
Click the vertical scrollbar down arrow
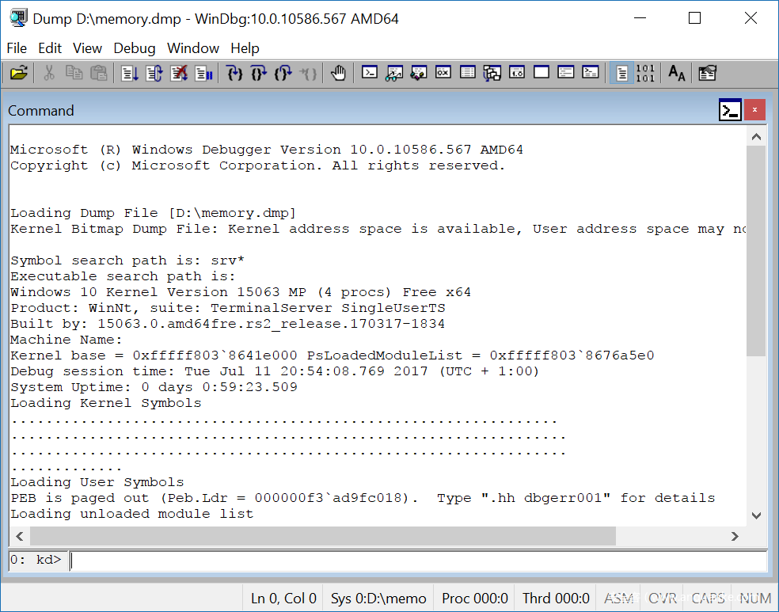pos(756,515)
